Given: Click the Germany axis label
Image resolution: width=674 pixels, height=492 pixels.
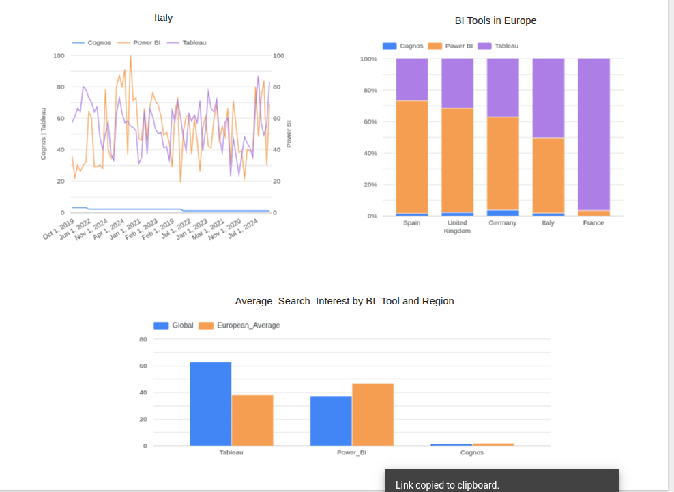Looking at the screenshot, I should (503, 222).
